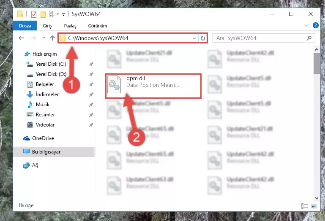Click the pin icon next to Müzik
The image size is (325, 221).
coord(91,105)
